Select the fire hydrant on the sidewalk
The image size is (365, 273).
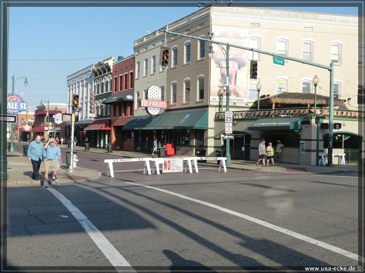point(75,161)
